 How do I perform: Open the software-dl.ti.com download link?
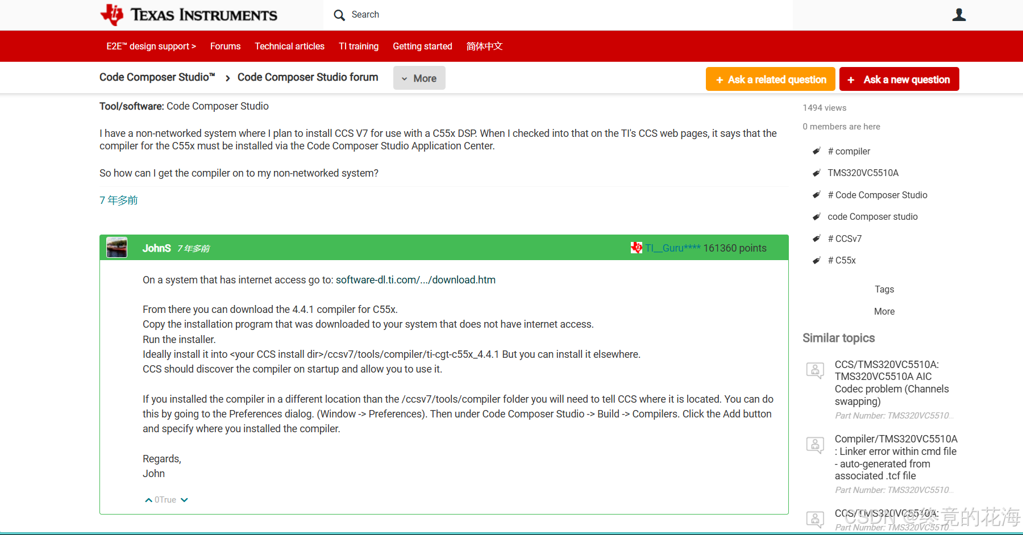(415, 279)
